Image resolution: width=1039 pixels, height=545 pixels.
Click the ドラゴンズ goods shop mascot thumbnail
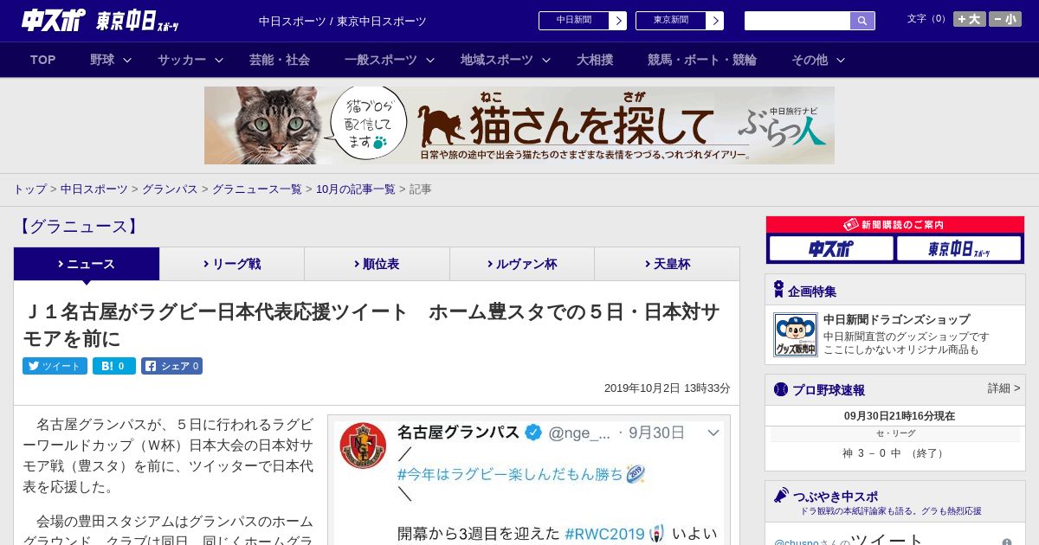pos(795,335)
